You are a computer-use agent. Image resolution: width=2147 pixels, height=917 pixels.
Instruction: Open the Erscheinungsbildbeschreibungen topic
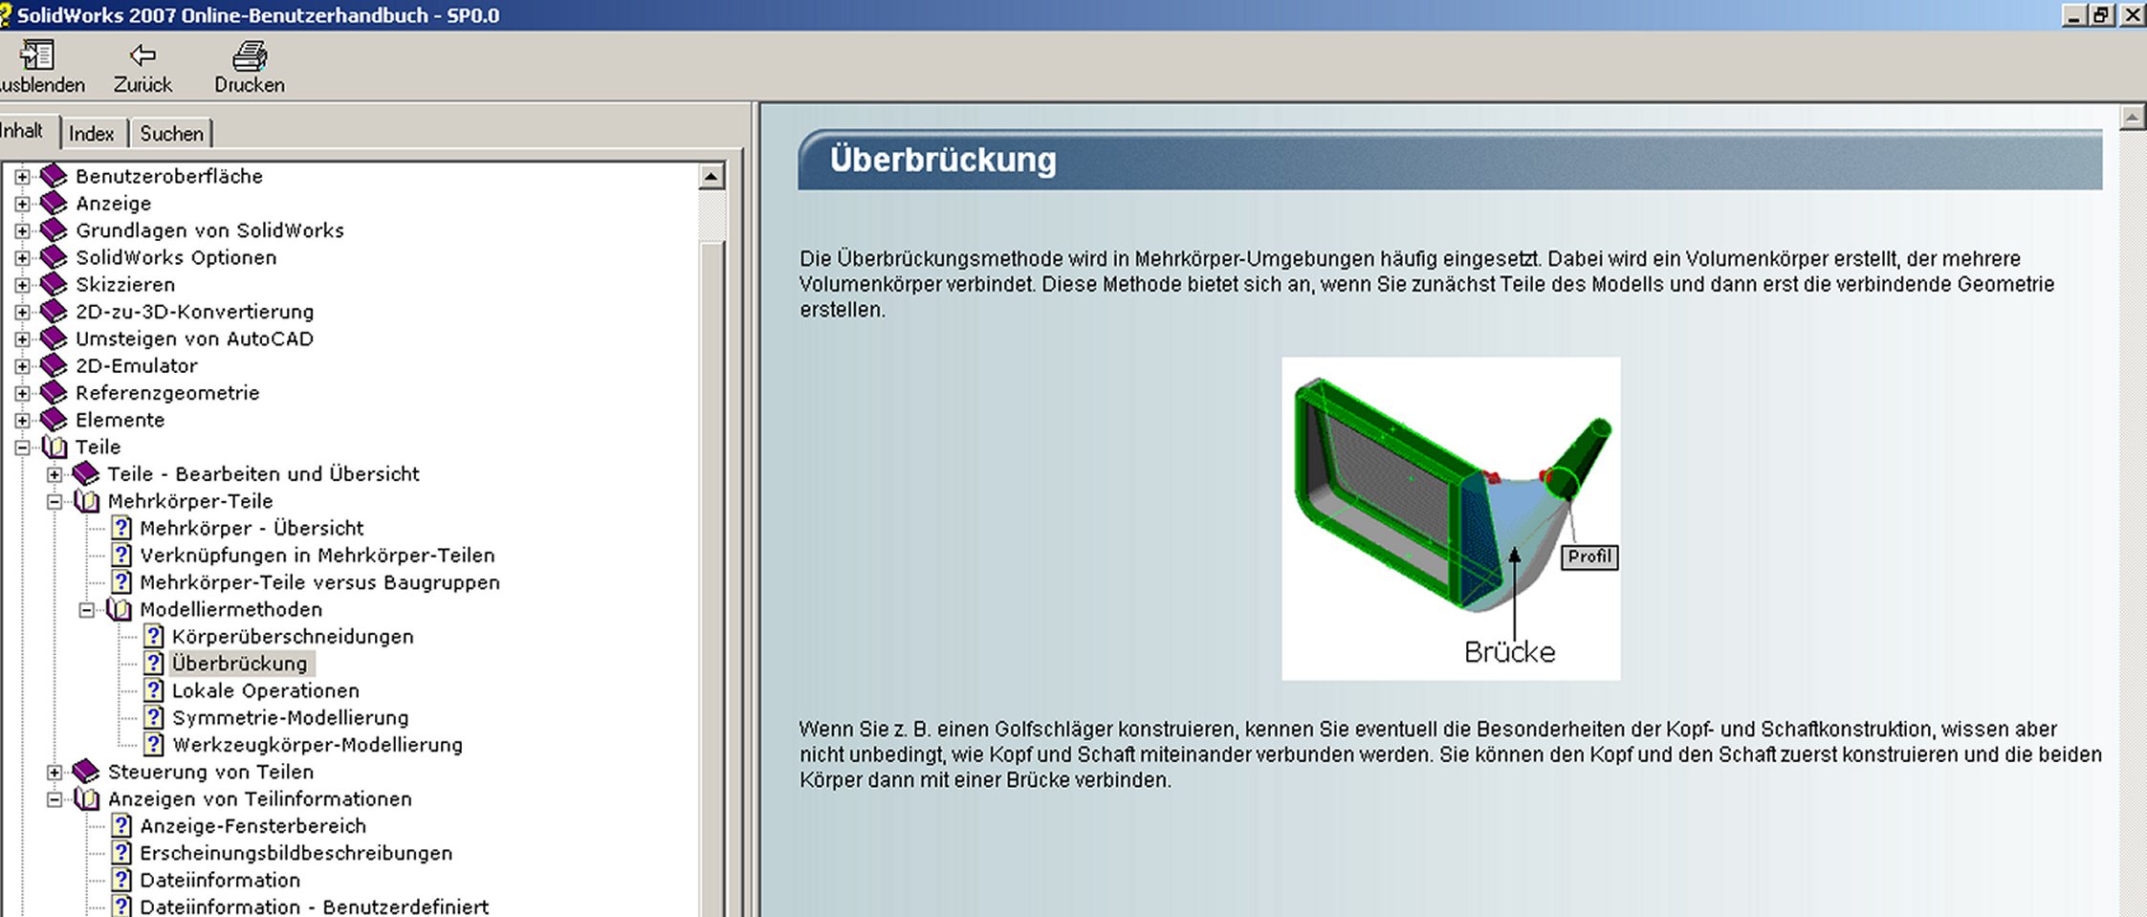point(296,853)
